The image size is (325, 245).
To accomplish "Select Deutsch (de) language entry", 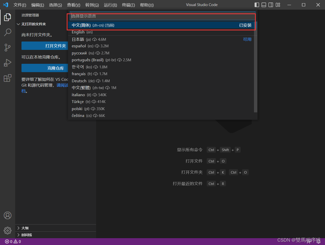I will click(x=161, y=81).
